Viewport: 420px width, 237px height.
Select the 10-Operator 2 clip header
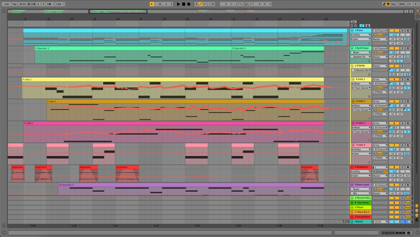pyautogui.click(x=191, y=185)
